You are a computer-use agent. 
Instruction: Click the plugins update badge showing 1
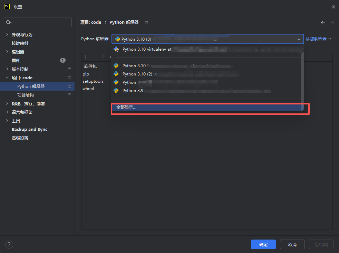pyautogui.click(x=63, y=60)
